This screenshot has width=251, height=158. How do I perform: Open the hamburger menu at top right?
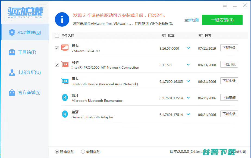[224, 5]
